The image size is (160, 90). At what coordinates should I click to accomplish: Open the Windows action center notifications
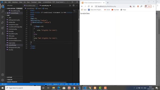[x=157, y=88]
